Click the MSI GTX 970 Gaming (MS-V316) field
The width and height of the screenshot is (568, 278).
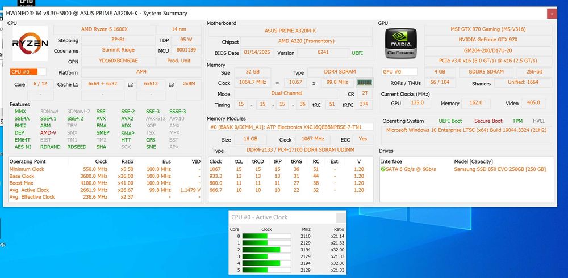(488, 29)
